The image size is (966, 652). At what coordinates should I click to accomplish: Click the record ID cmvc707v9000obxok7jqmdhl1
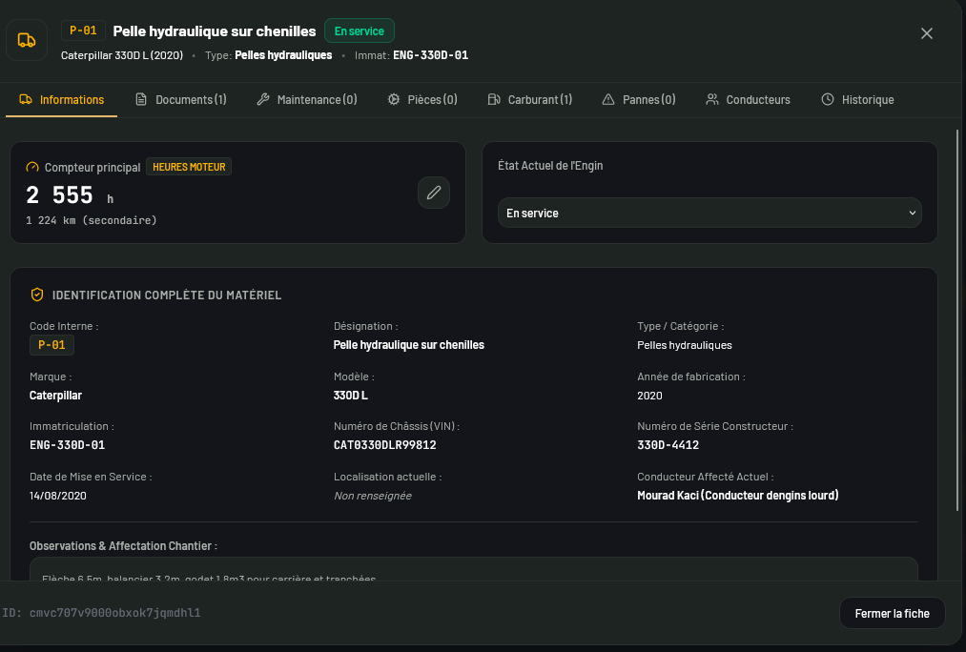pos(115,613)
